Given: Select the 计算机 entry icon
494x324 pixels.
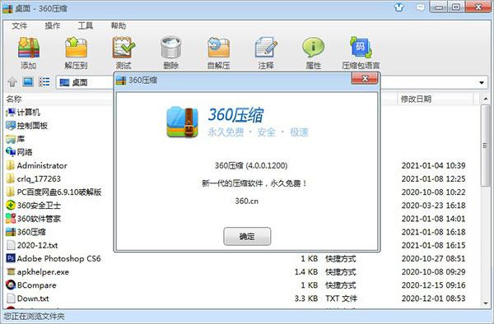Looking at the screenshot, I should pyautogui.click(x=11, y=113).
